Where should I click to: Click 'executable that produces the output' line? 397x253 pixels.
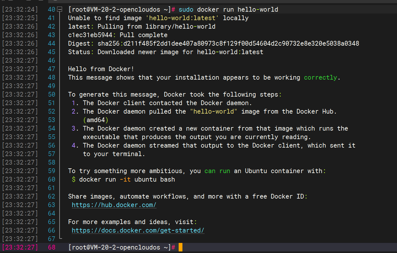pos(197,137)
